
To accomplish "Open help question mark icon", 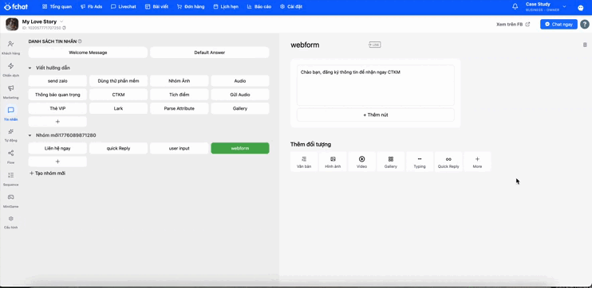I will pos(585,24).
